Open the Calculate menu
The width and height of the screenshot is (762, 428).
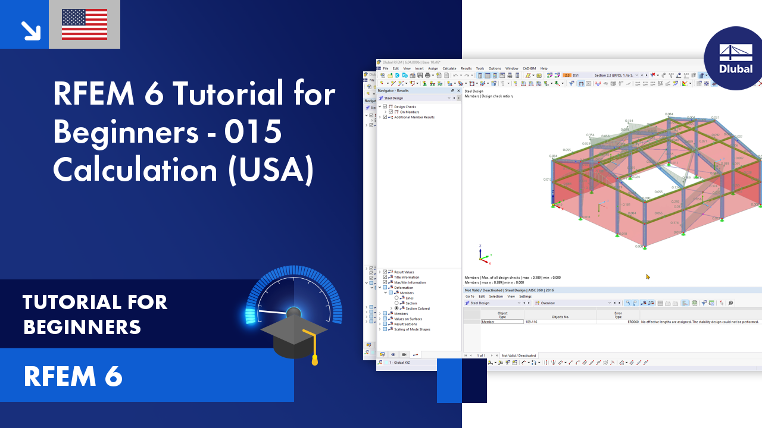[x=449, y=68]
